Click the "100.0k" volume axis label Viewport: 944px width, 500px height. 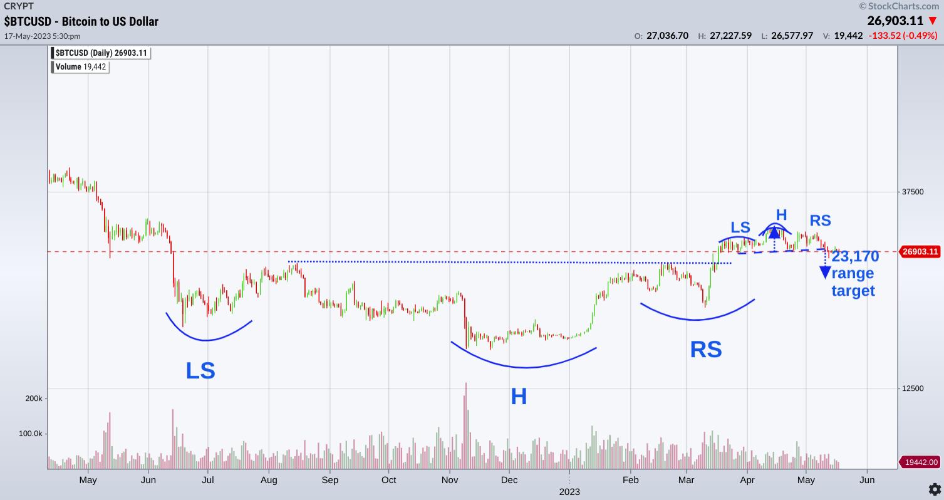click(x=29, y=434)
